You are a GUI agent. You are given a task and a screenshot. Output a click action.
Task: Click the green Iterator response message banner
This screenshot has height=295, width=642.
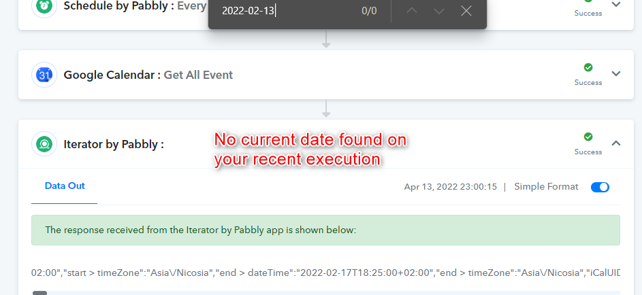pos(325,230)
